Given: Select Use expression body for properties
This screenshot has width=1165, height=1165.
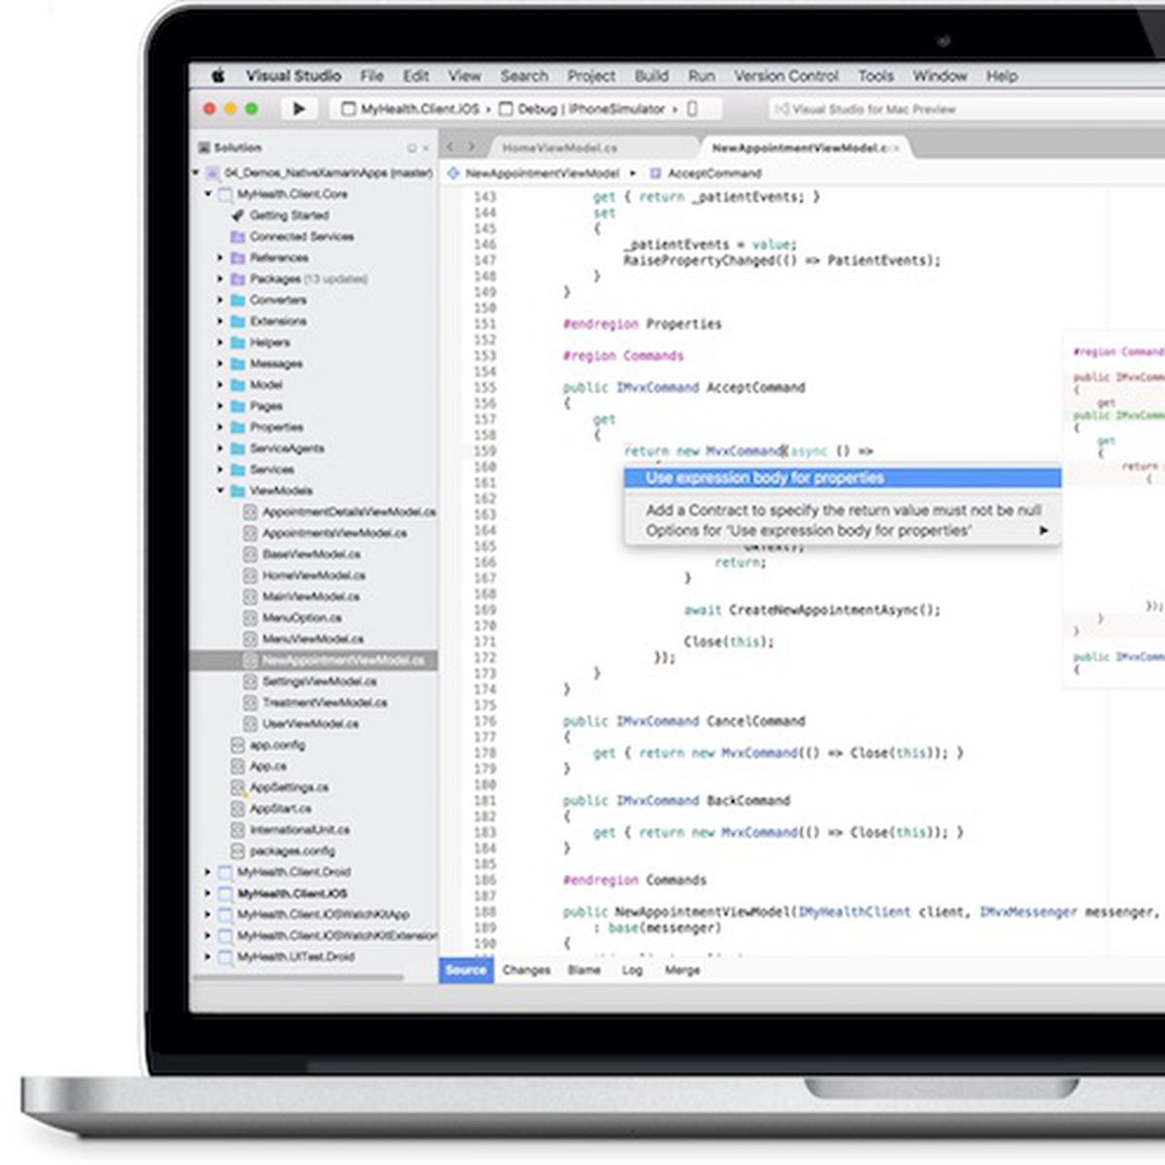Looking at the screenshot, I should pos(764,478).
